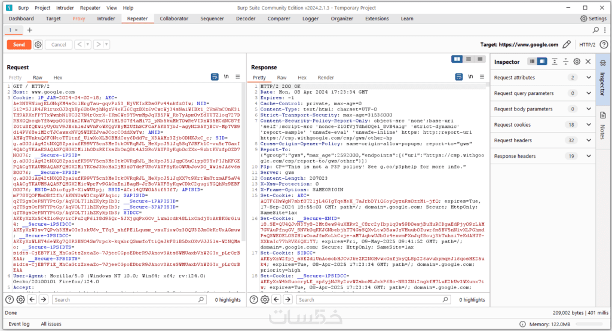Open the View menu
This screenshot has width=612, height=331.
112,8
